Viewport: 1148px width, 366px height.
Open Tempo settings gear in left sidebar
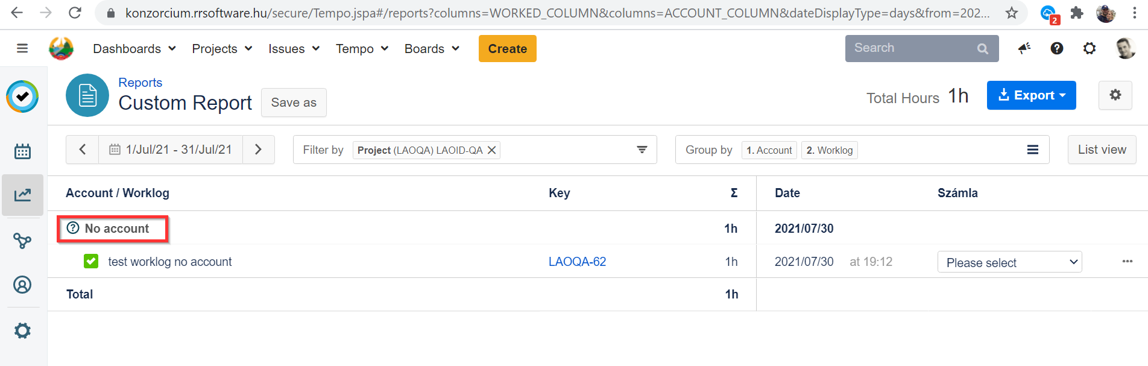(x=22, y=330)
